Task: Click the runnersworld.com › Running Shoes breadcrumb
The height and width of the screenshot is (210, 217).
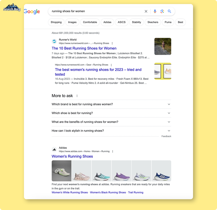Action: point(84,43)
